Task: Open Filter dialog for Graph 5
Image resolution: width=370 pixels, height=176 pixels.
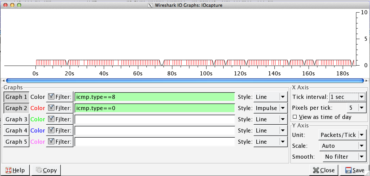Action: point(59,142)
